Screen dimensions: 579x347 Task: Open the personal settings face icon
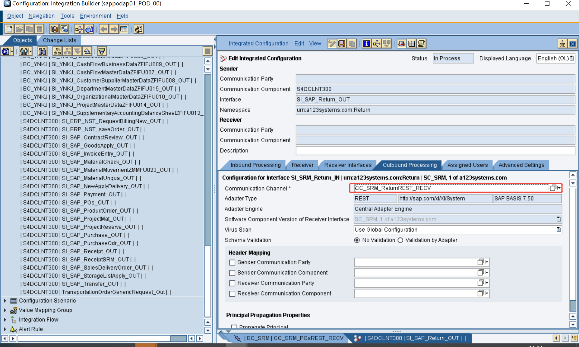coord(139,29)
